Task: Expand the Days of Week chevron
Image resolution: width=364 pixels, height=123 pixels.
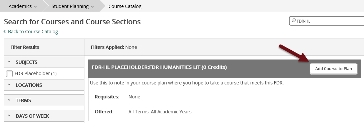Action: pos(9,116)
